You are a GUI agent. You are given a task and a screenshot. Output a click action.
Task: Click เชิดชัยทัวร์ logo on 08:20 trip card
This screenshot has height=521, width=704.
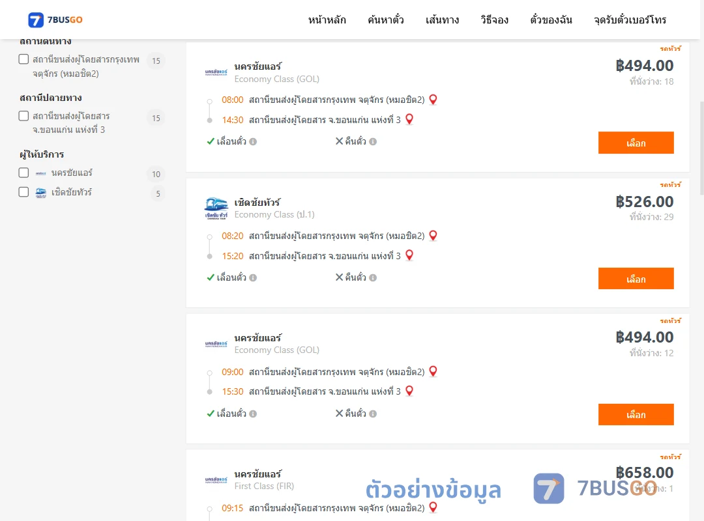click(x=216, y=208)
